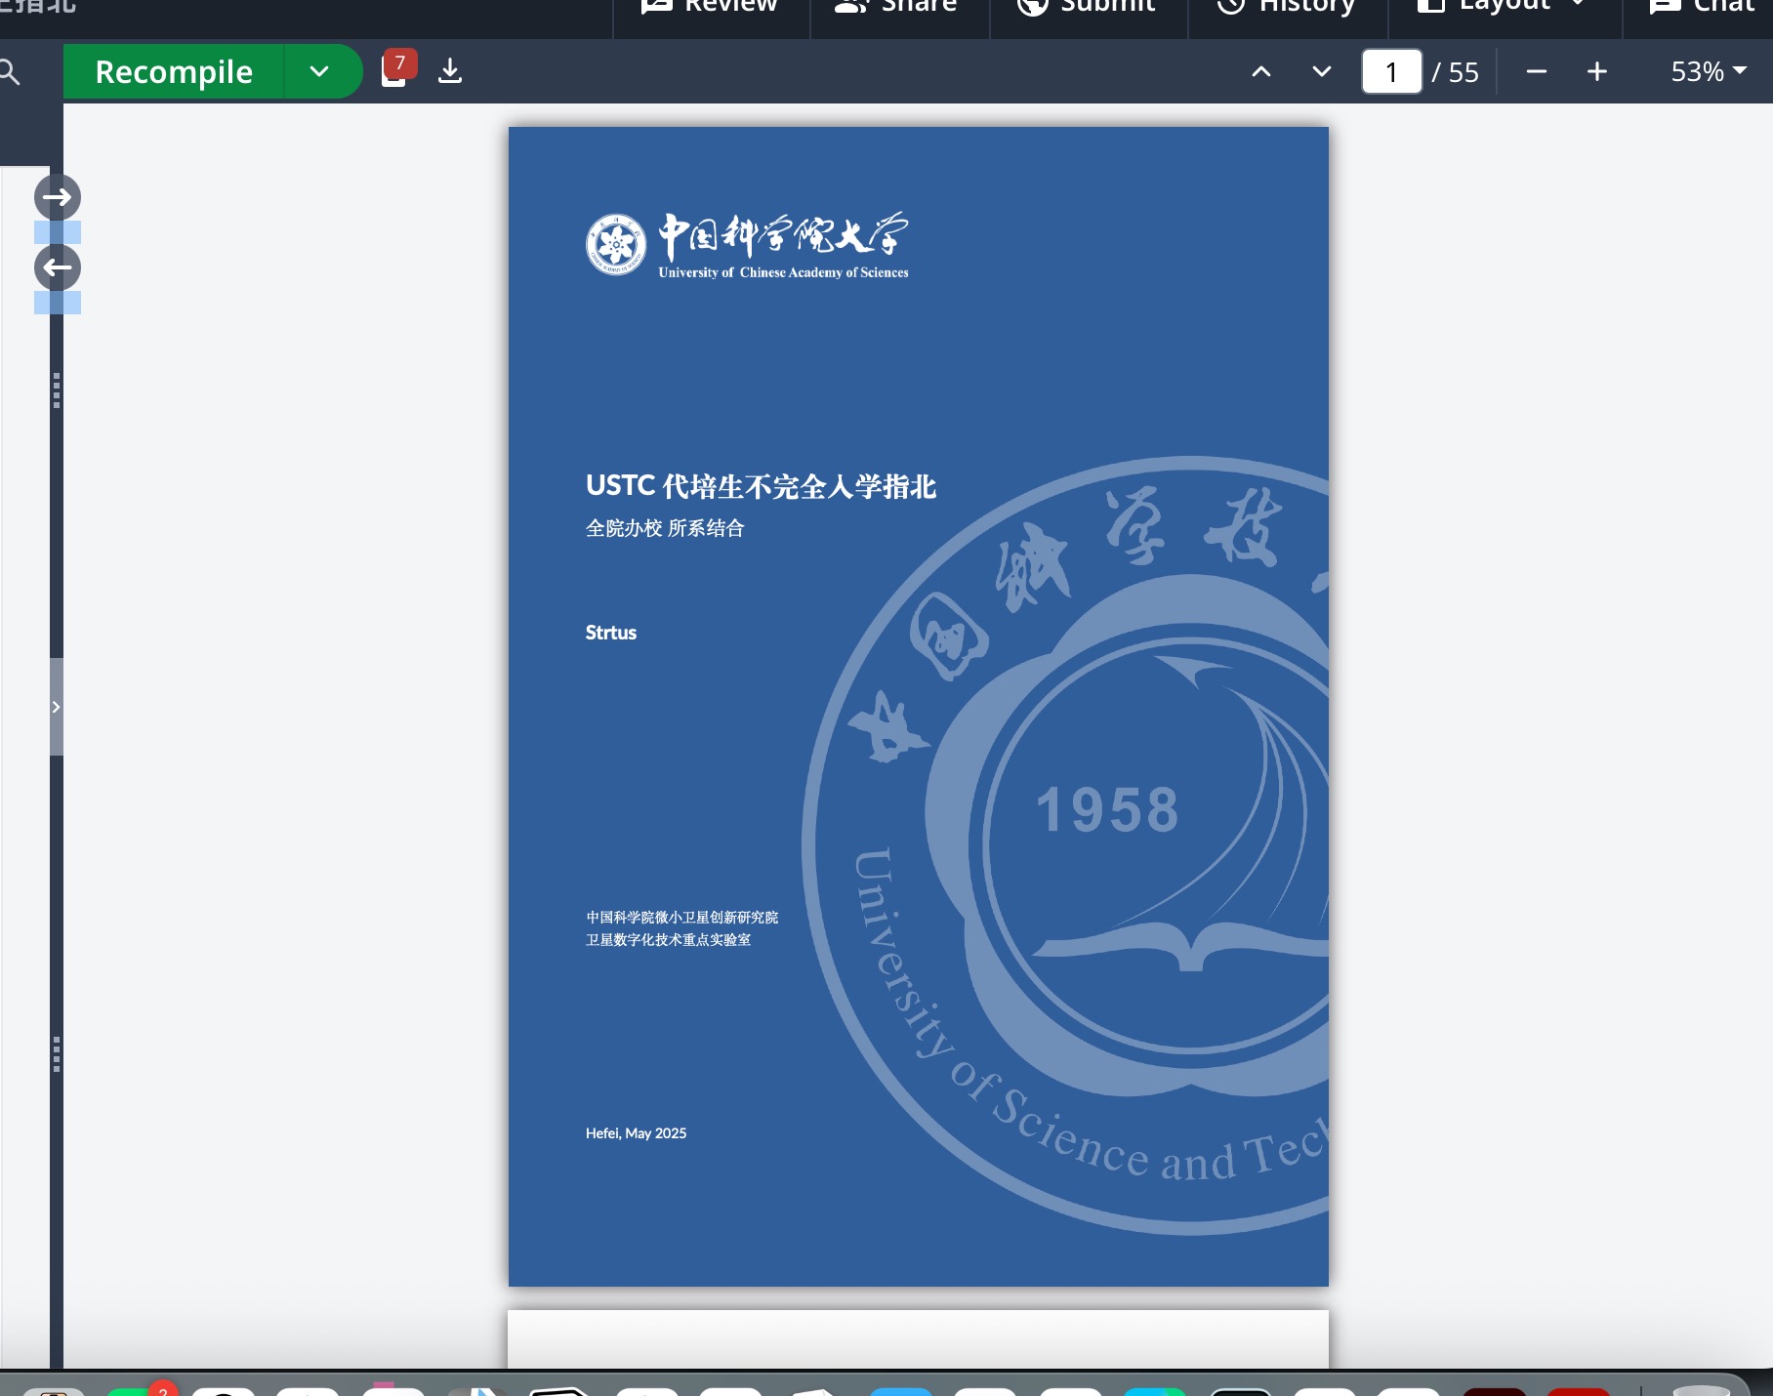Screen dimensions: 1773x1396
Task: Click the text '卫星数字化技术重点实验室'
Action: pyautogui.click(x=668, y=939)
